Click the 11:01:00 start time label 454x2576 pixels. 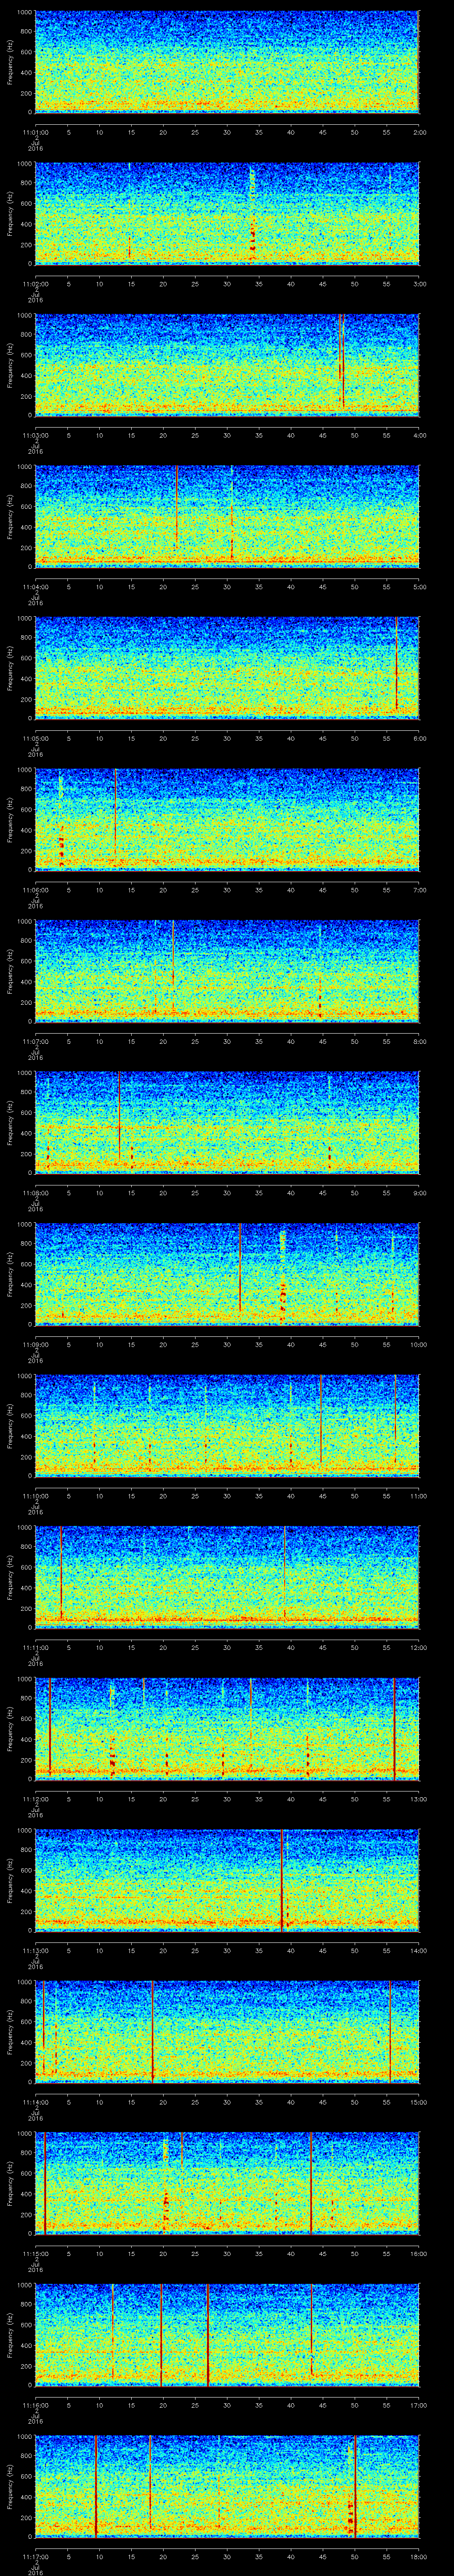point(35,131)
